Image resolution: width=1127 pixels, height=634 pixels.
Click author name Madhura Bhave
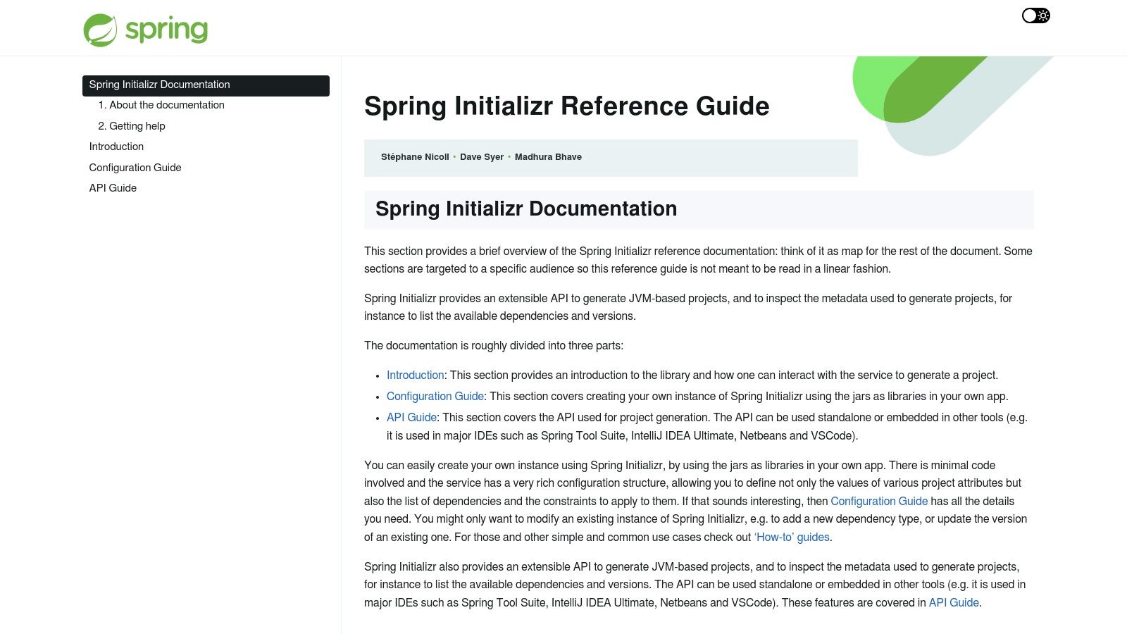(x=548, y=156)
